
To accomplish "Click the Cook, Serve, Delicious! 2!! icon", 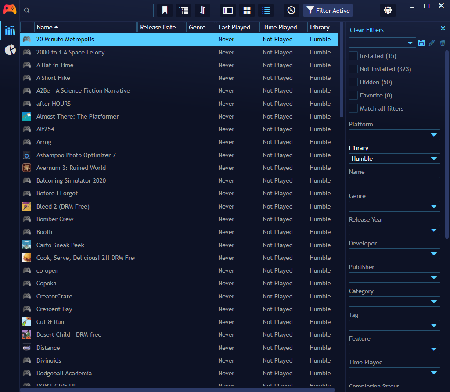I will (x=27, y=258).
